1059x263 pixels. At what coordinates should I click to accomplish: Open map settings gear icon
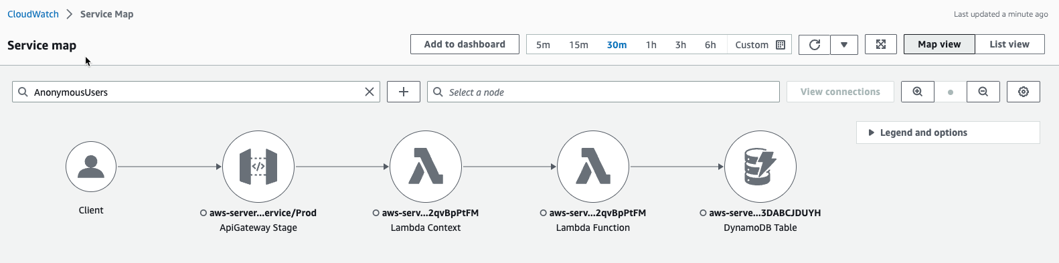coord(1024,92)
